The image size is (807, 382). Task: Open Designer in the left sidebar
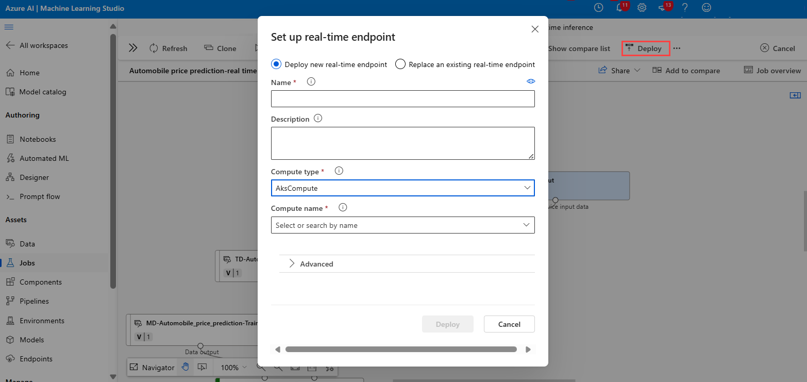tap(34, 177)
